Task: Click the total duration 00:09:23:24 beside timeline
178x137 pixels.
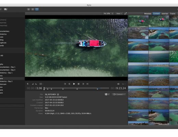Action: point(118,88)
